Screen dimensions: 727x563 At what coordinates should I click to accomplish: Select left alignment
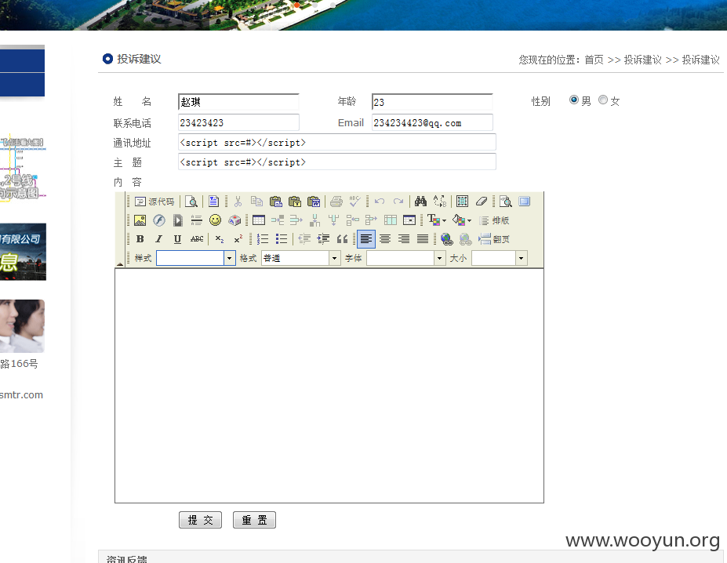click(x=365, y=239)
